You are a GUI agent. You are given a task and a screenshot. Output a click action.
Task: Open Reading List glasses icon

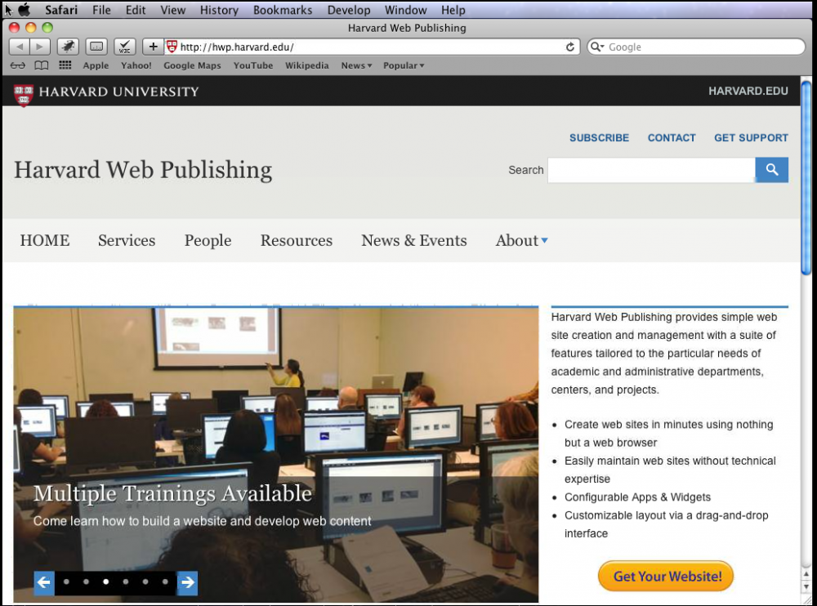(x=18, y=65)
